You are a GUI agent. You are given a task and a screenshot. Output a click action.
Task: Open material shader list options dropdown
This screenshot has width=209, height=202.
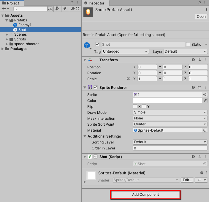coord(201,180)
